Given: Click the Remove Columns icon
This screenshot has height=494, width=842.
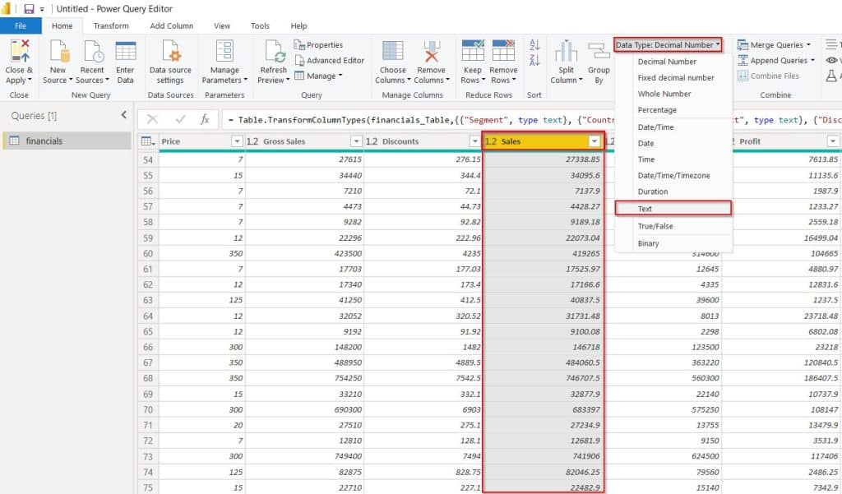Looking at the screenshot, I should click(x=431, y=52).
